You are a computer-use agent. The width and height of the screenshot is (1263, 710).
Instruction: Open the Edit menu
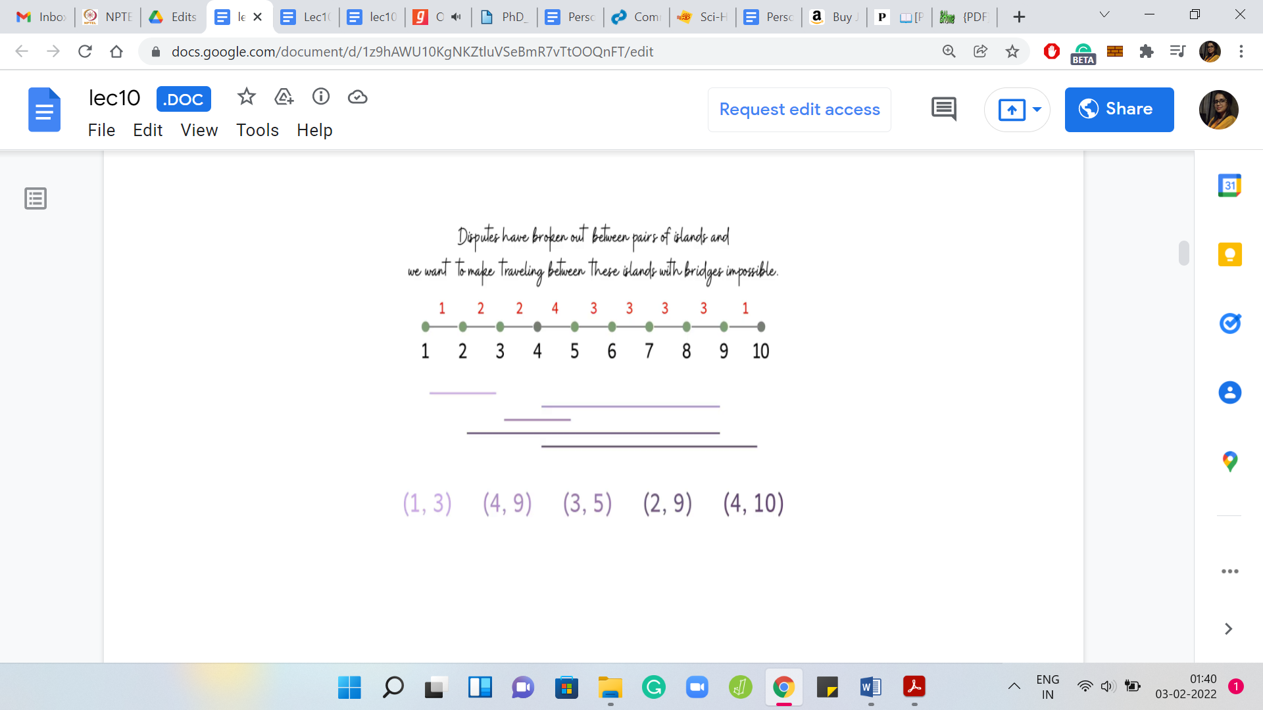pyautogui.click(x=147, y=130)
